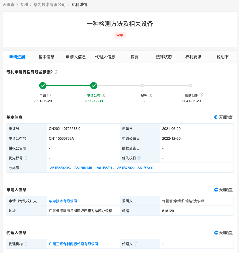Click the green progress bar between 申请 and 申请公布
Viewport: 239px width, 253px height.
point(68,86)
